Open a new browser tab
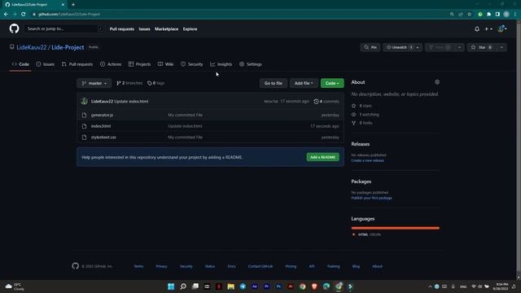This screenshot has height=293, width=521. [73, 5]
